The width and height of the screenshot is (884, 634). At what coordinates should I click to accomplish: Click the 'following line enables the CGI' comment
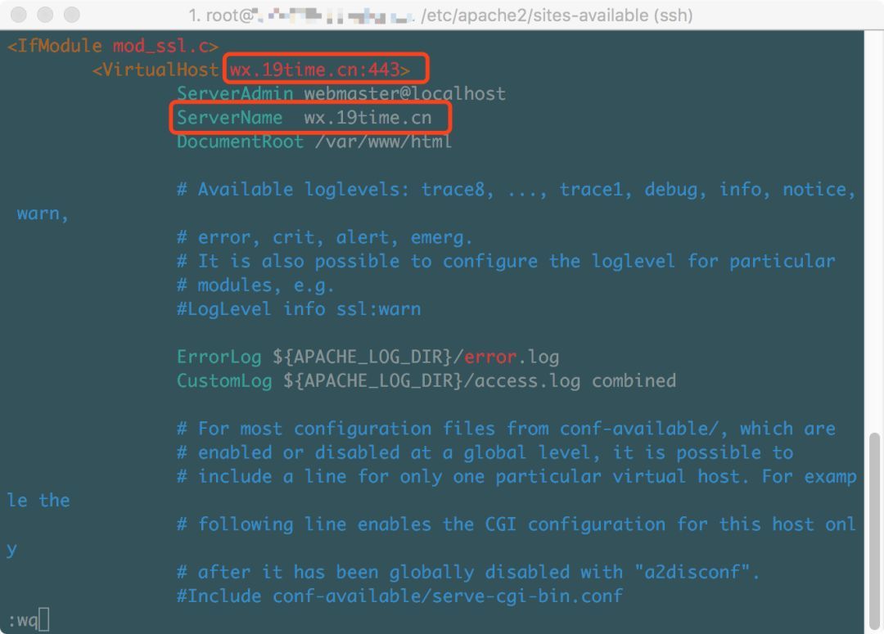click(516, 524)
